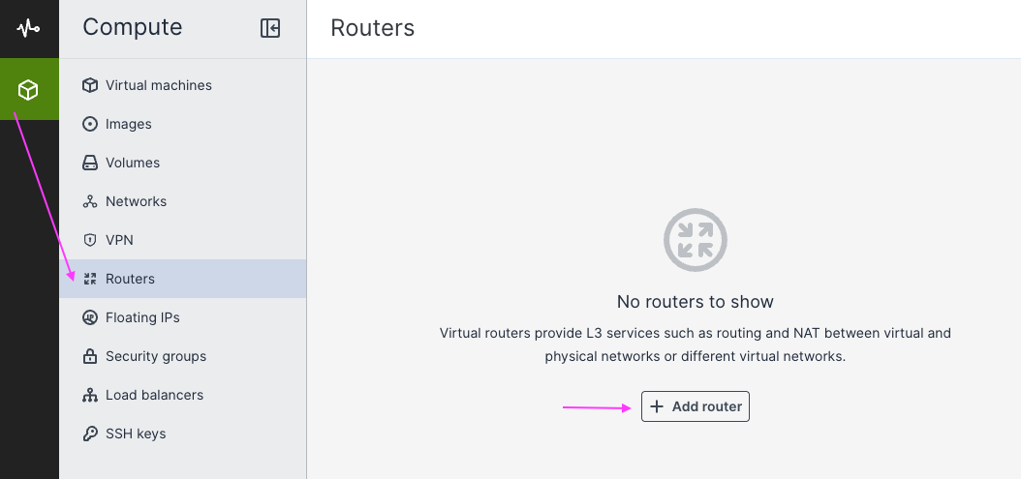Go to the Networks page
Screen dimensions: 1021x479
tap(136, 201)
